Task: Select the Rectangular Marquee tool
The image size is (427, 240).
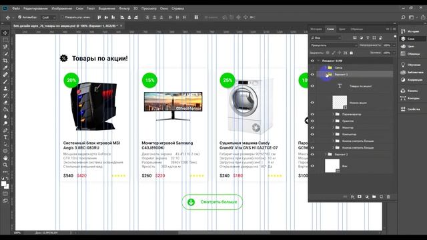Action: (5, 40)
